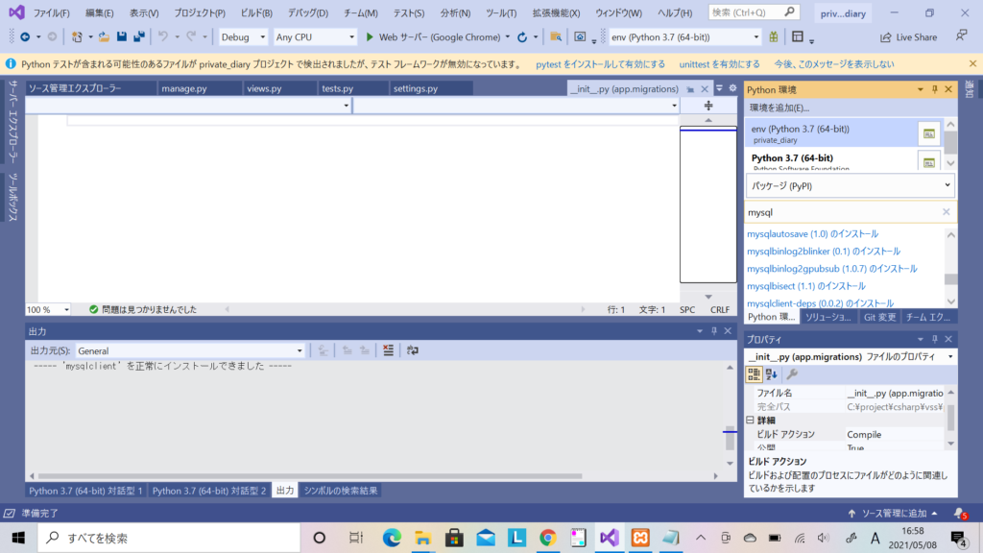Click the new project toolbar icon

[x=77, y=37]
